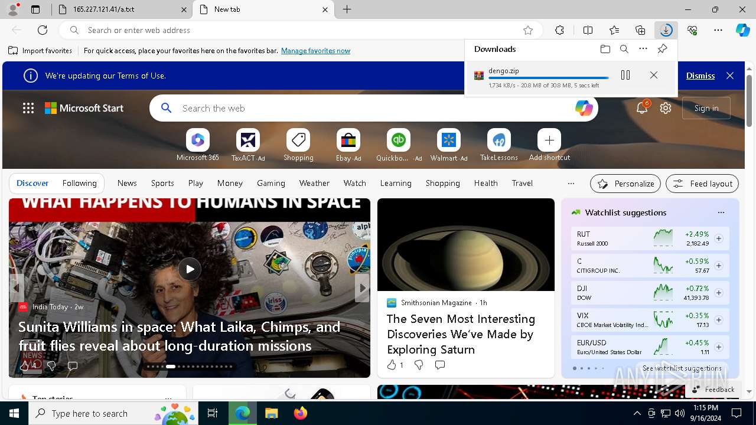Screen dimensions: 756x425
Task: Open a new tab with plus button
Action: tap(347, 9)
